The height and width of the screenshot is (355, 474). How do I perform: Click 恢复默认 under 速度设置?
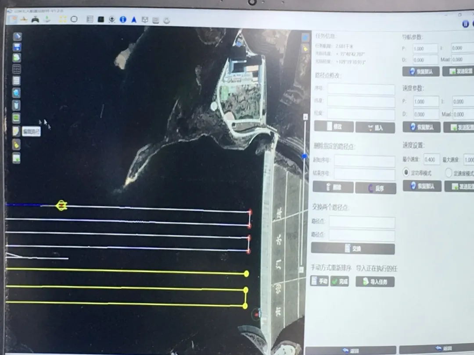(422, 186)
